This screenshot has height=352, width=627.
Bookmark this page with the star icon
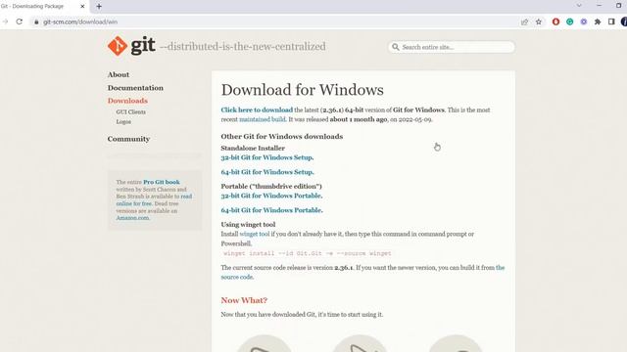coord(539,22)
